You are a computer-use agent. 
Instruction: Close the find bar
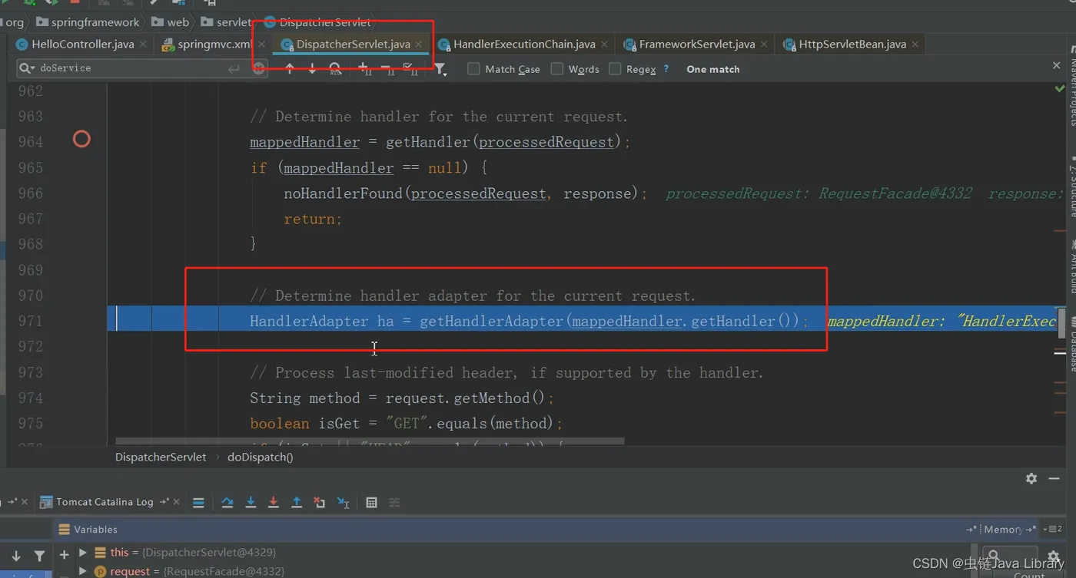pyautogui.click(x=1056, y=66)
